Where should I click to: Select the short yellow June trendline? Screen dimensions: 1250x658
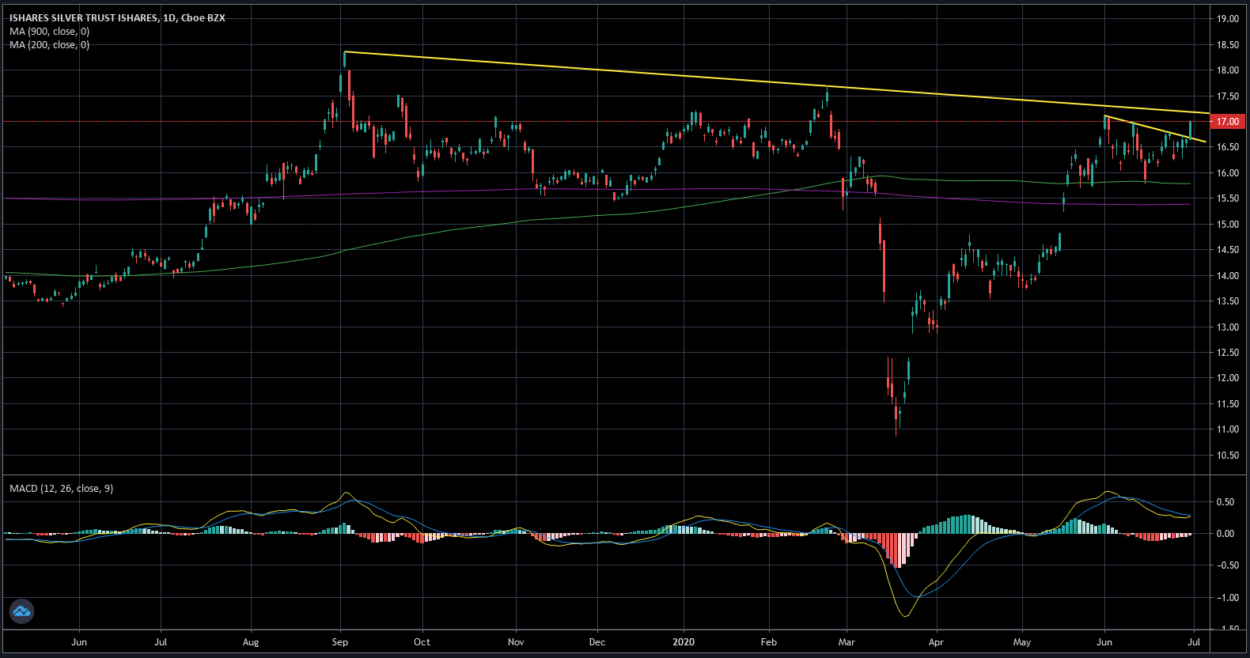(x=1155, y=129)
